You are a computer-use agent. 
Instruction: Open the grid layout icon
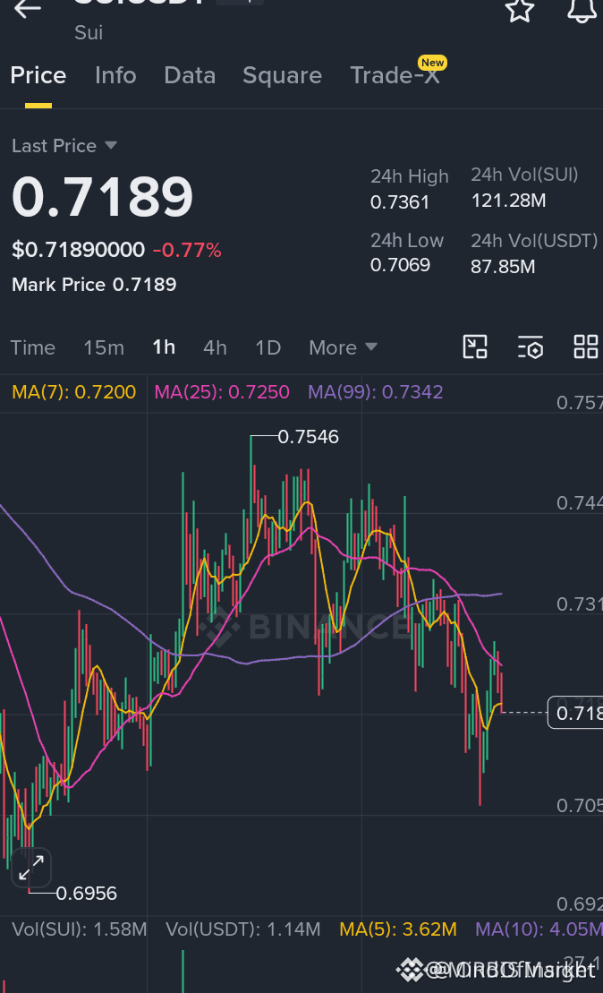[x=585, y=347]
